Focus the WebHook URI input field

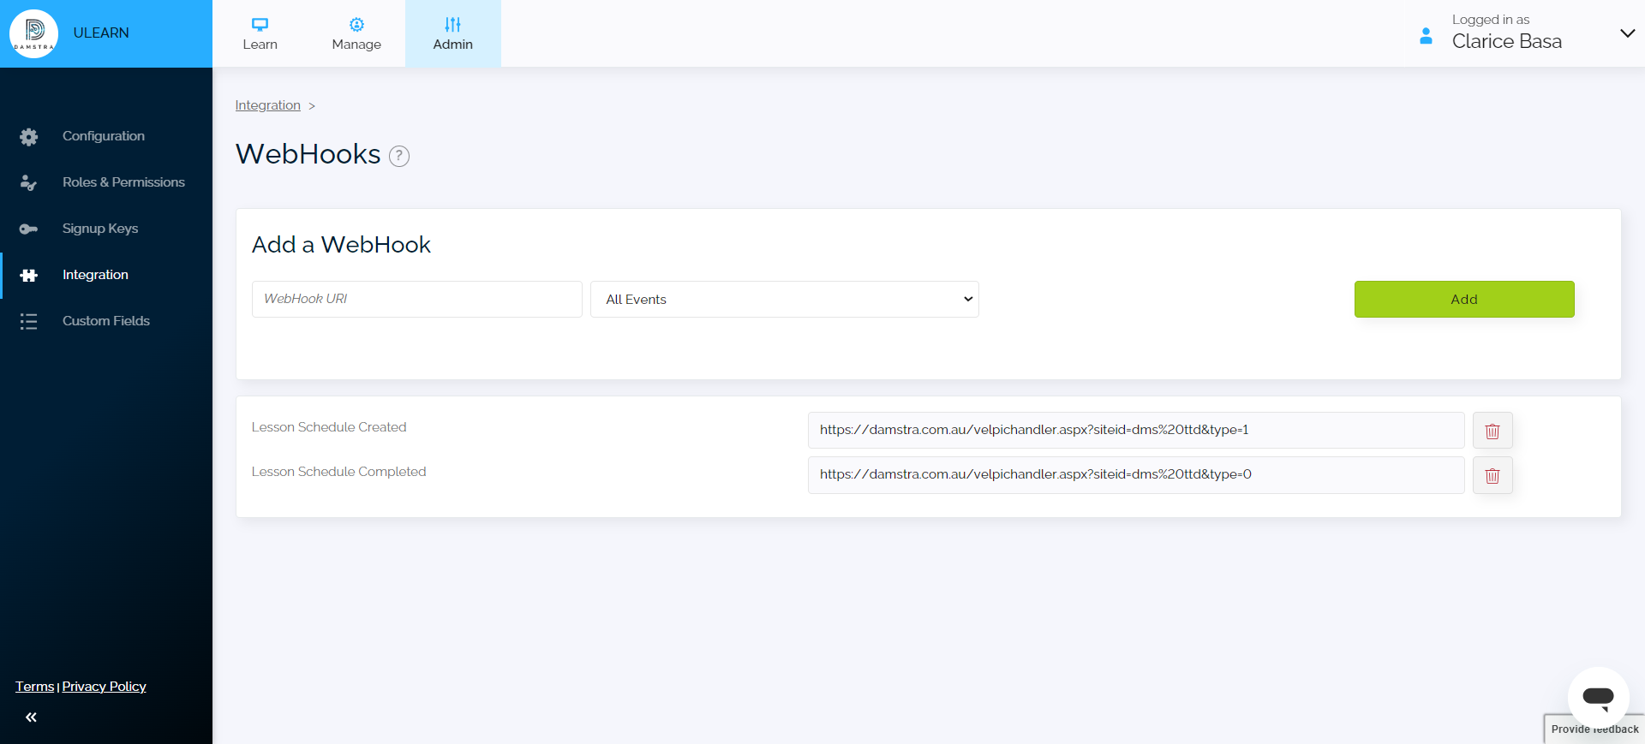tap(417, 300)
